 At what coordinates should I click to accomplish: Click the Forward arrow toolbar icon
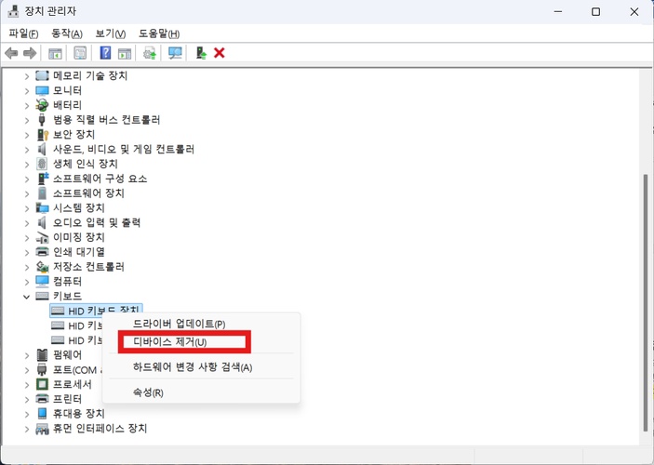[30, 53]
